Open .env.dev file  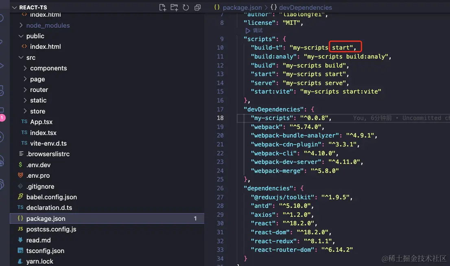coord(39,165)
